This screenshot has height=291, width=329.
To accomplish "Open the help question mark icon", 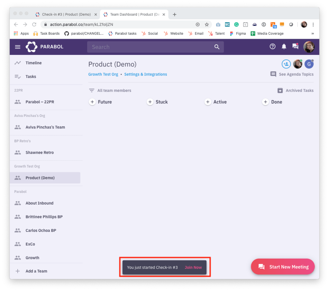I will point(272,47).
